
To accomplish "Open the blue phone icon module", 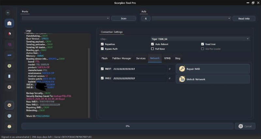I will coord(9,76).
